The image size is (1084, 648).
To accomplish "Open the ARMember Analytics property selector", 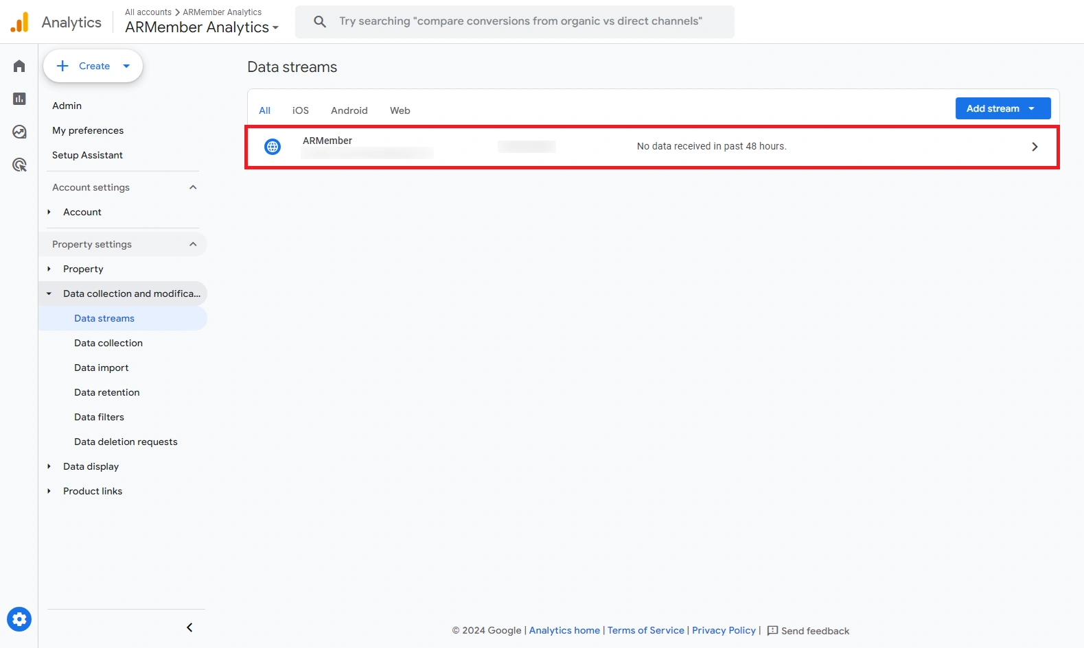I will point(202,27).
